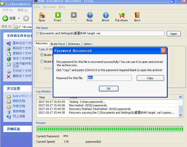187x147 pixels.
Task: Click the File Name path field
Action: click(x=100, y=33)
